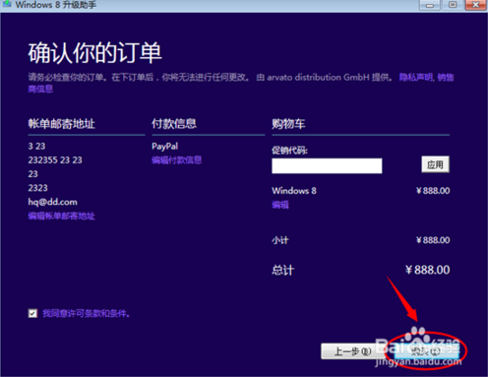Viewport: 488px width, 377px height.
Task: Minimize the upgrade assistant window
Action: point(429,5)
